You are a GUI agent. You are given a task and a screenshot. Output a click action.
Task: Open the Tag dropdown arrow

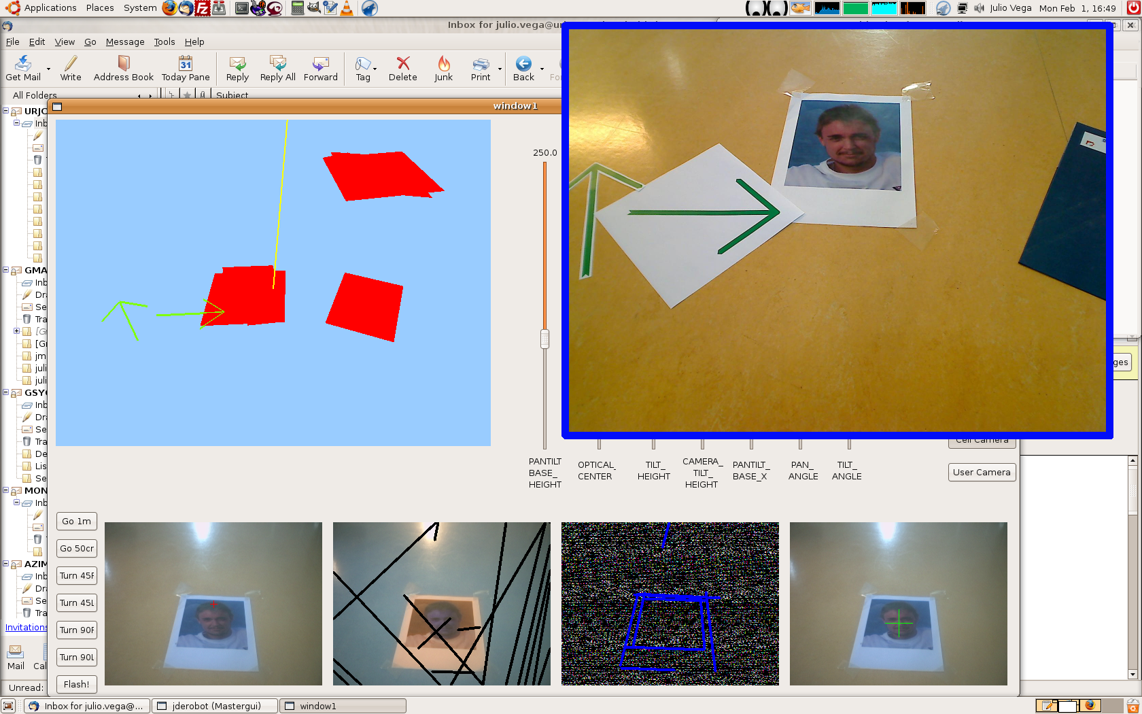coord(375,69)
